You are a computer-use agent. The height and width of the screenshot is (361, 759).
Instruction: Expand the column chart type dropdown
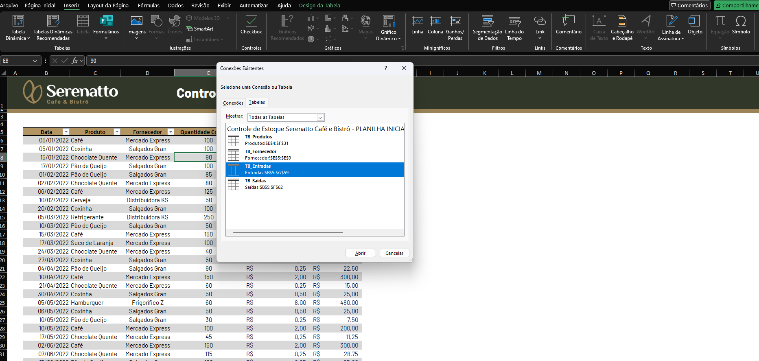[318, 18]
